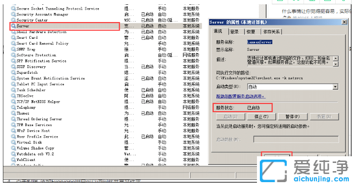Viewport: 353px width, 185px height.
Task: Click gear icon for SSDP Discovery
Action: [x=13, y=67]
